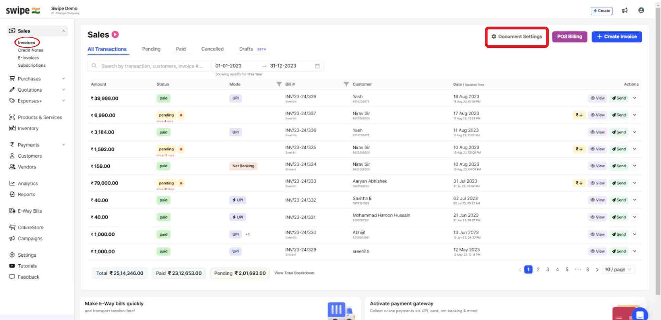The height and width of the screenshot is (320, 661).
Task: Go to the next page arrow
Action: pyautogui.click(x=597, y=270)
